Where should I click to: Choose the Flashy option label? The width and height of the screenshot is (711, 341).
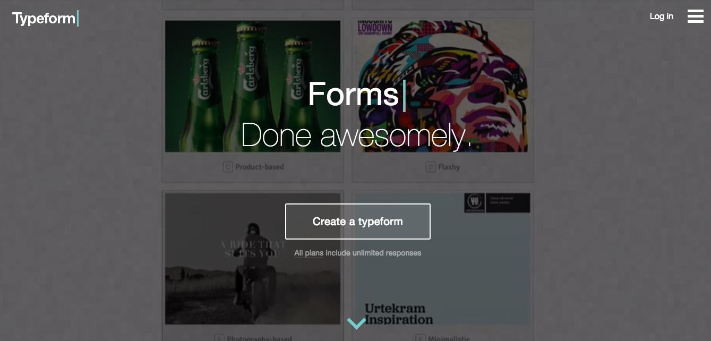pyautogui.click(x=449, y=167)
